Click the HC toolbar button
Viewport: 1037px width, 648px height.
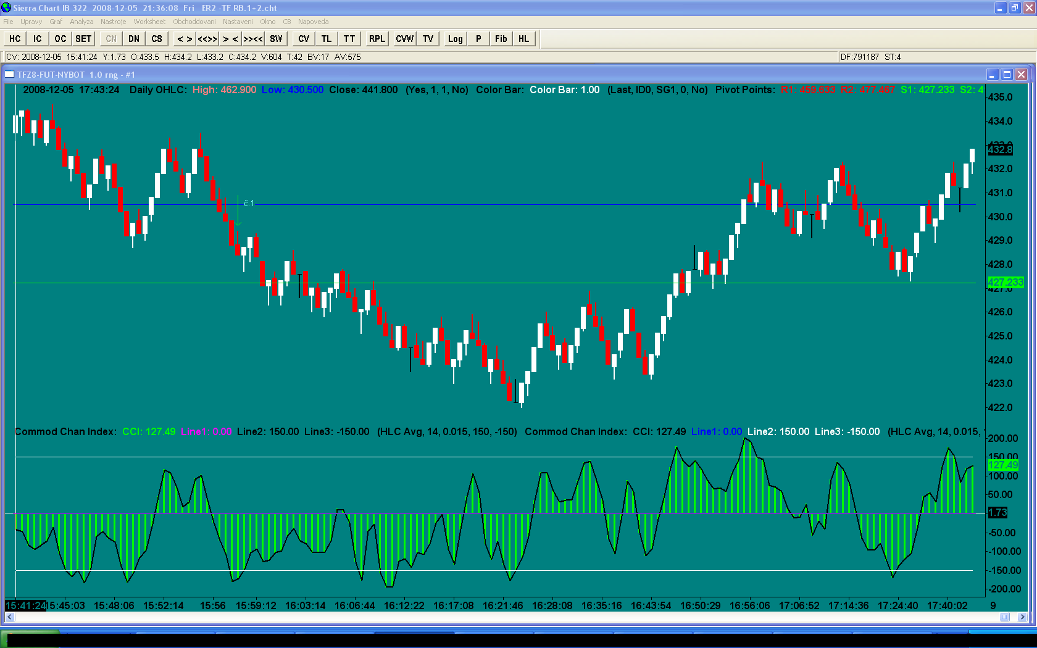pos(15,39)
